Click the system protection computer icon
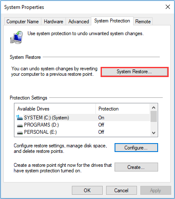Image resolution: width=175 pixels, height=199 pixels. [16, 37]
